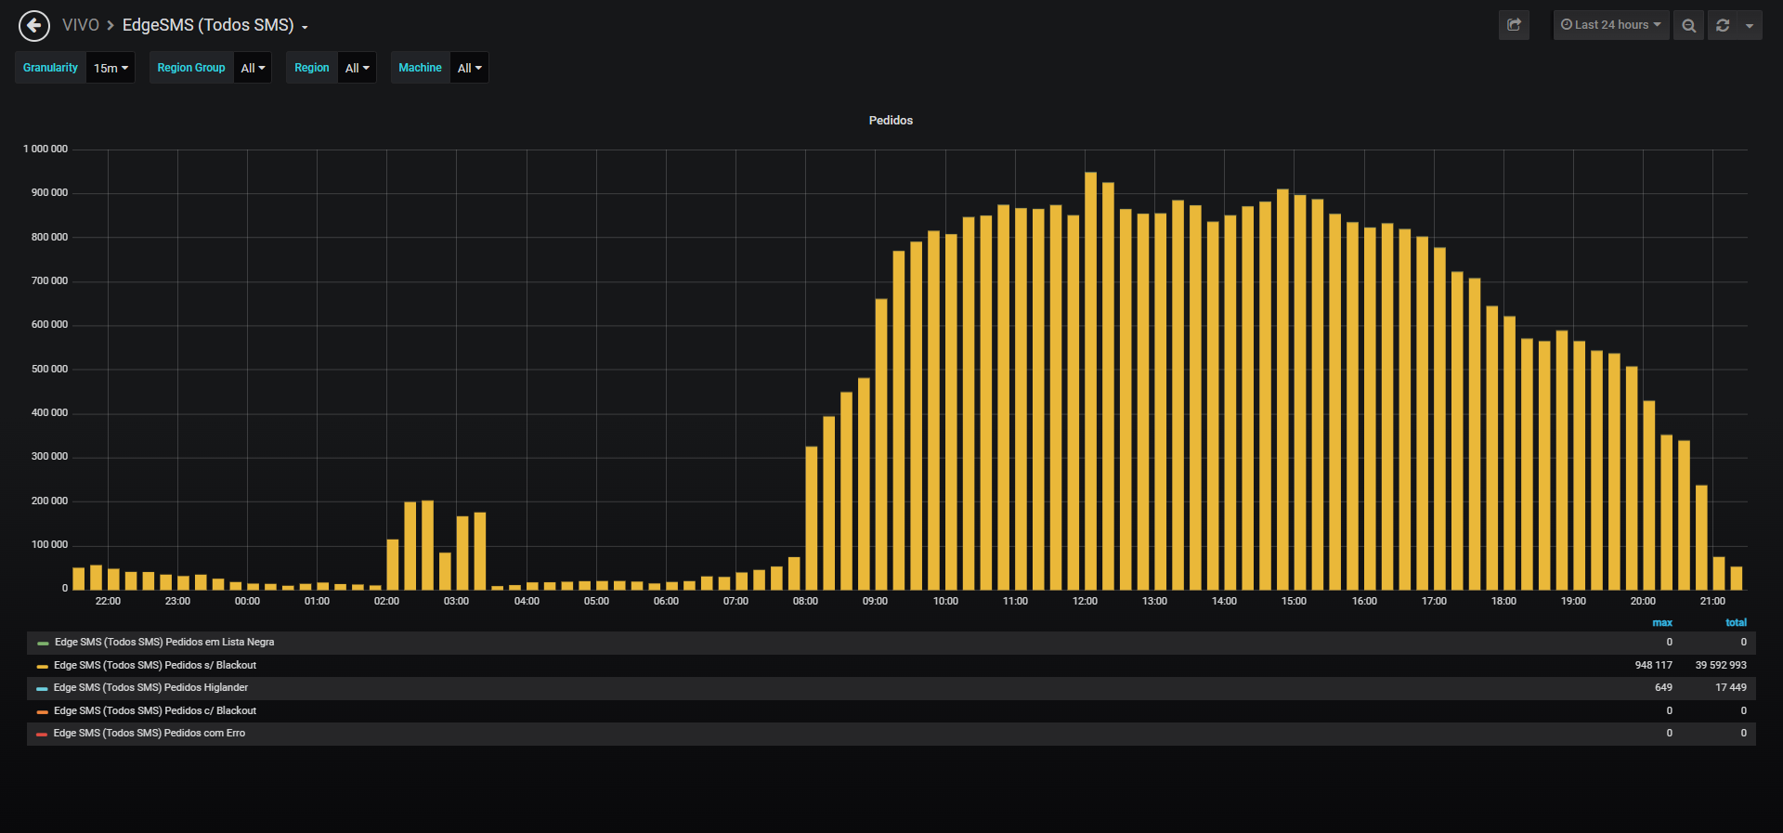Screen dimensions: 1783x833
Task: Expand the Region Group All dropdown
Action: [x=253, y=68]
